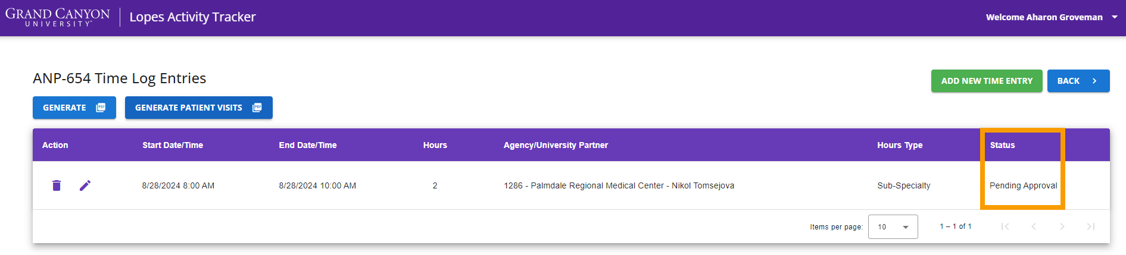Image resolution: width=1126 pixels, height=255 pixels.
Task: Open the Welcome Aharon Groveman user menu
Action: (1052, 17)
